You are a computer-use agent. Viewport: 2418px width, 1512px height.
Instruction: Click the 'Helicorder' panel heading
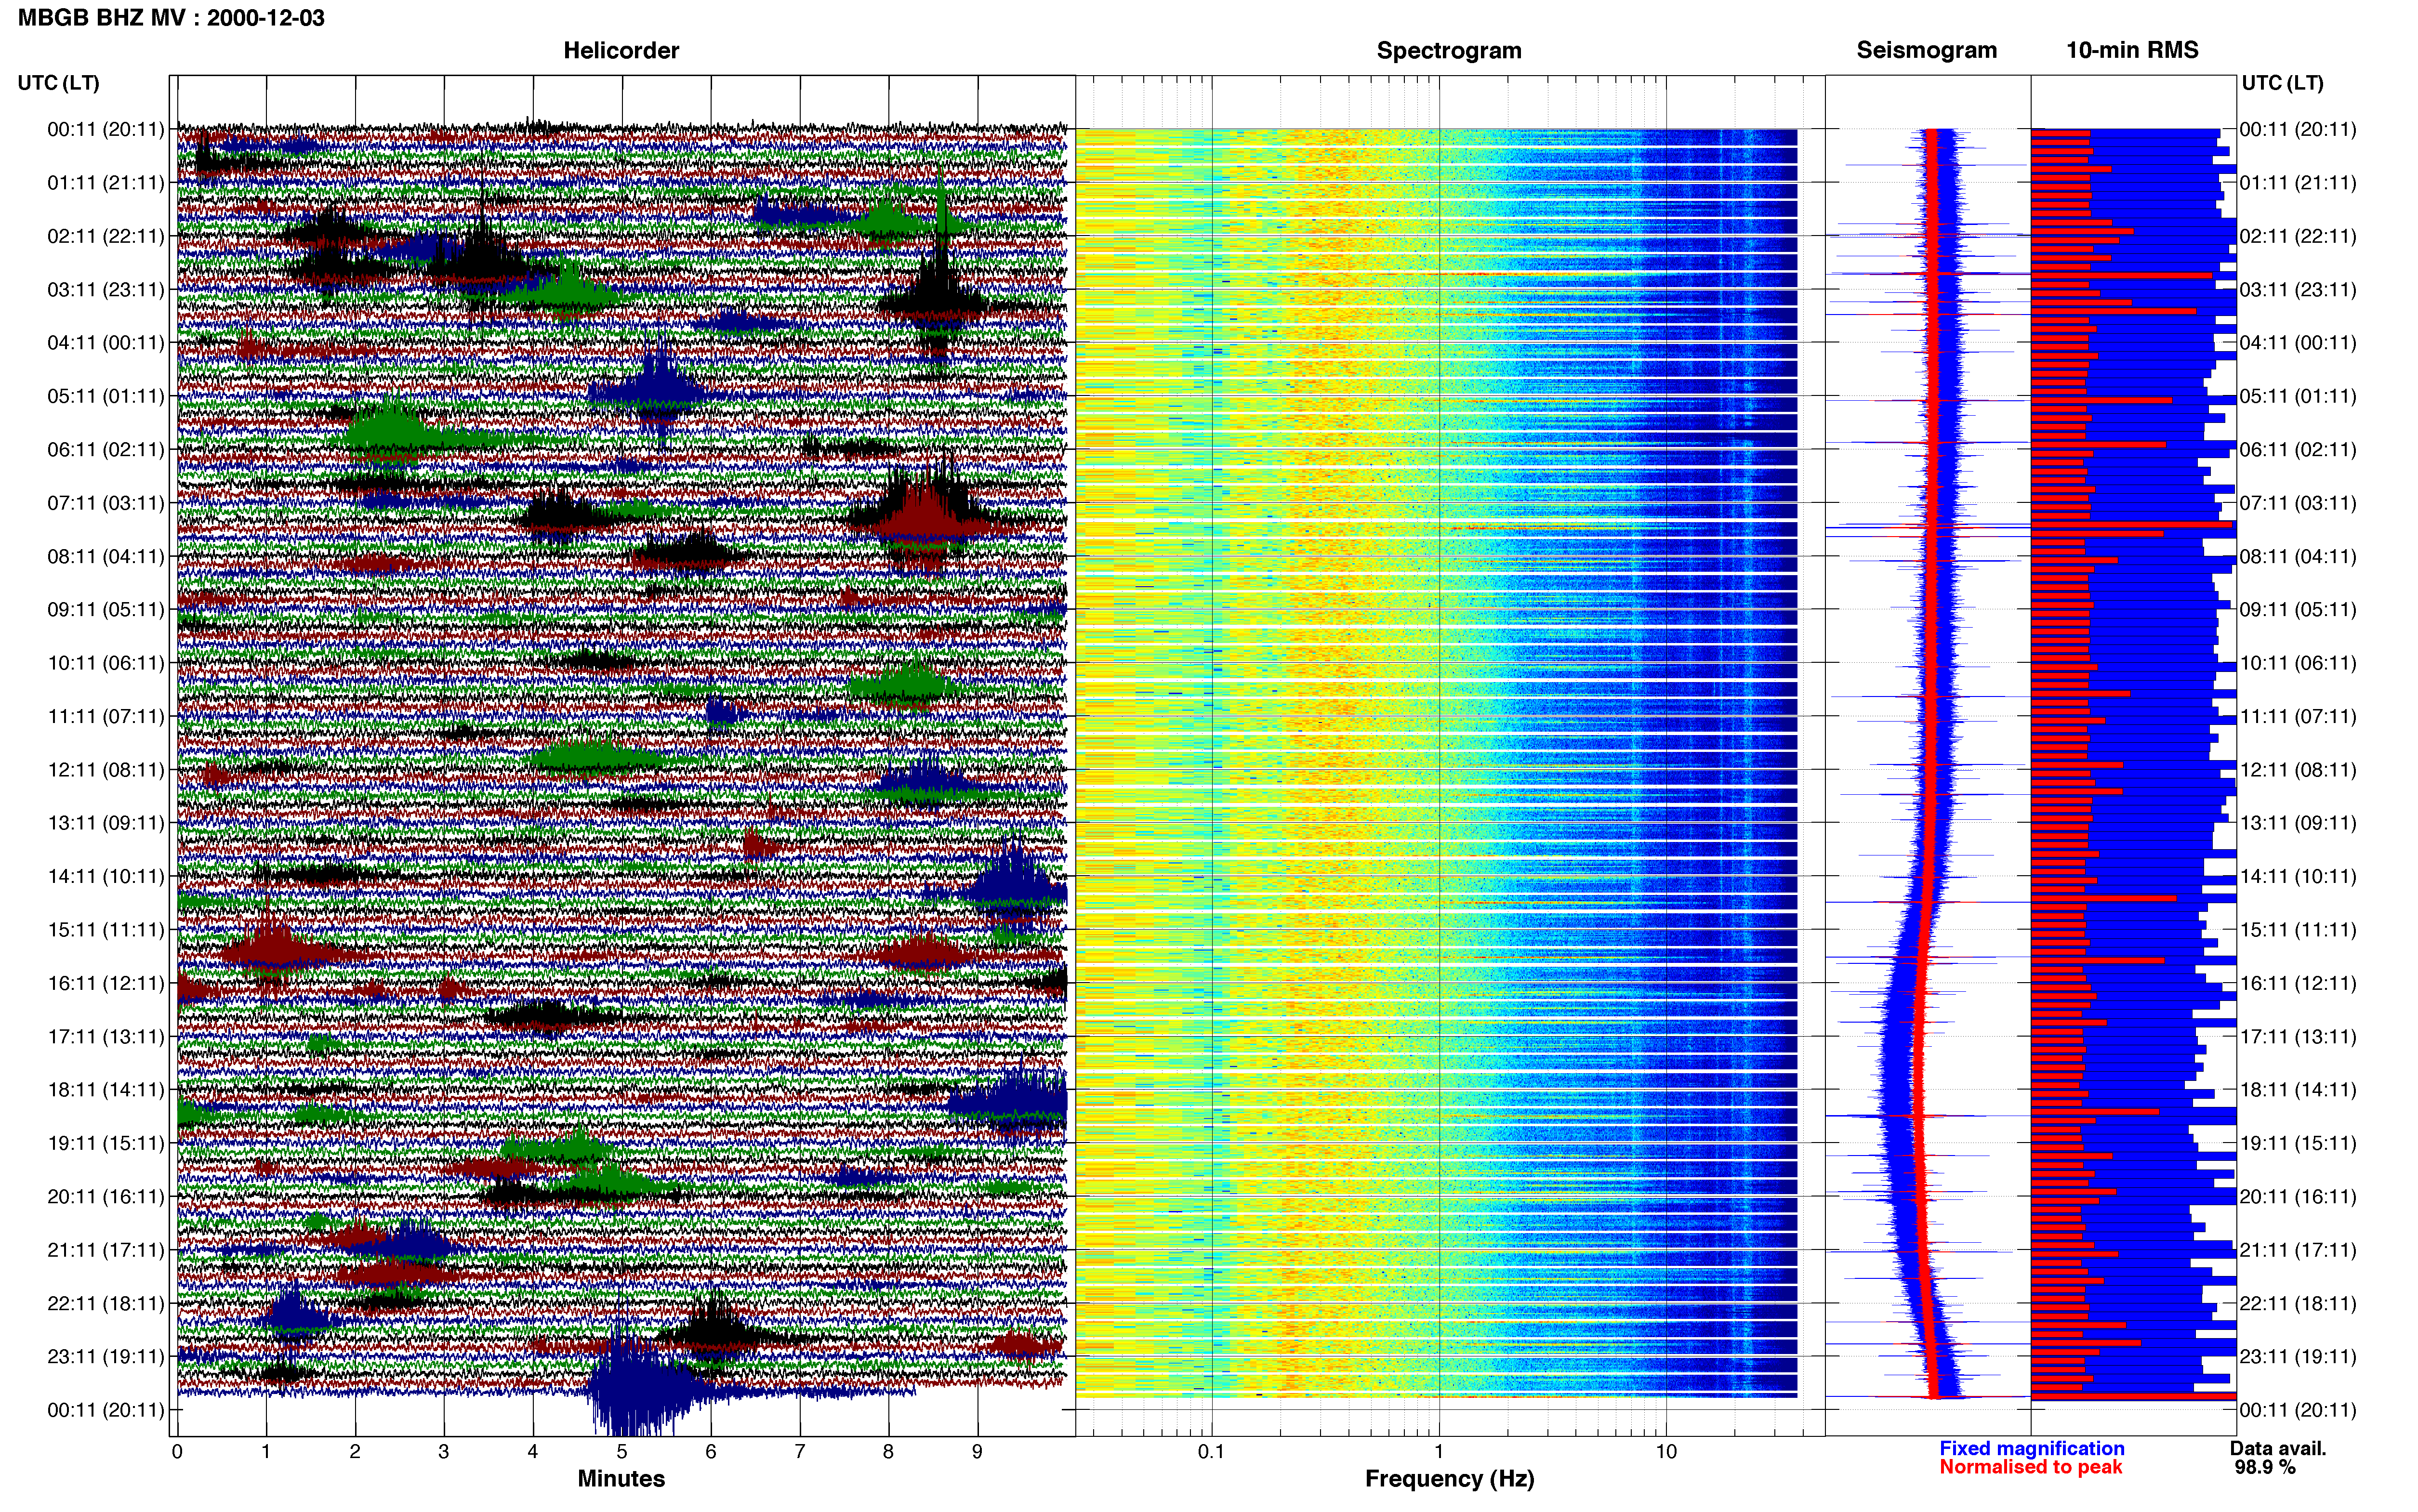click(x=621, y=50)
